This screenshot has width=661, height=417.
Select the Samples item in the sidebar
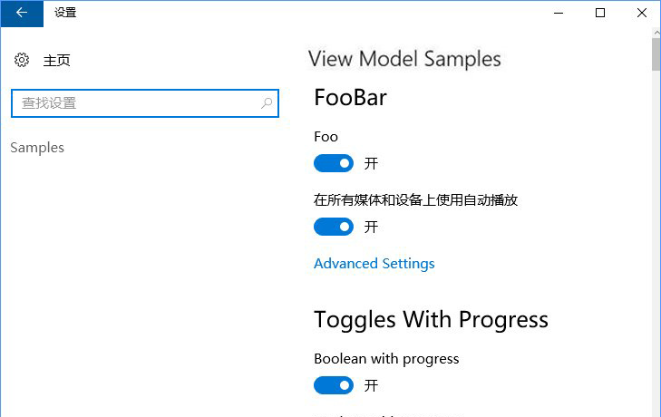pyautogui.click(x=37, y=147)
